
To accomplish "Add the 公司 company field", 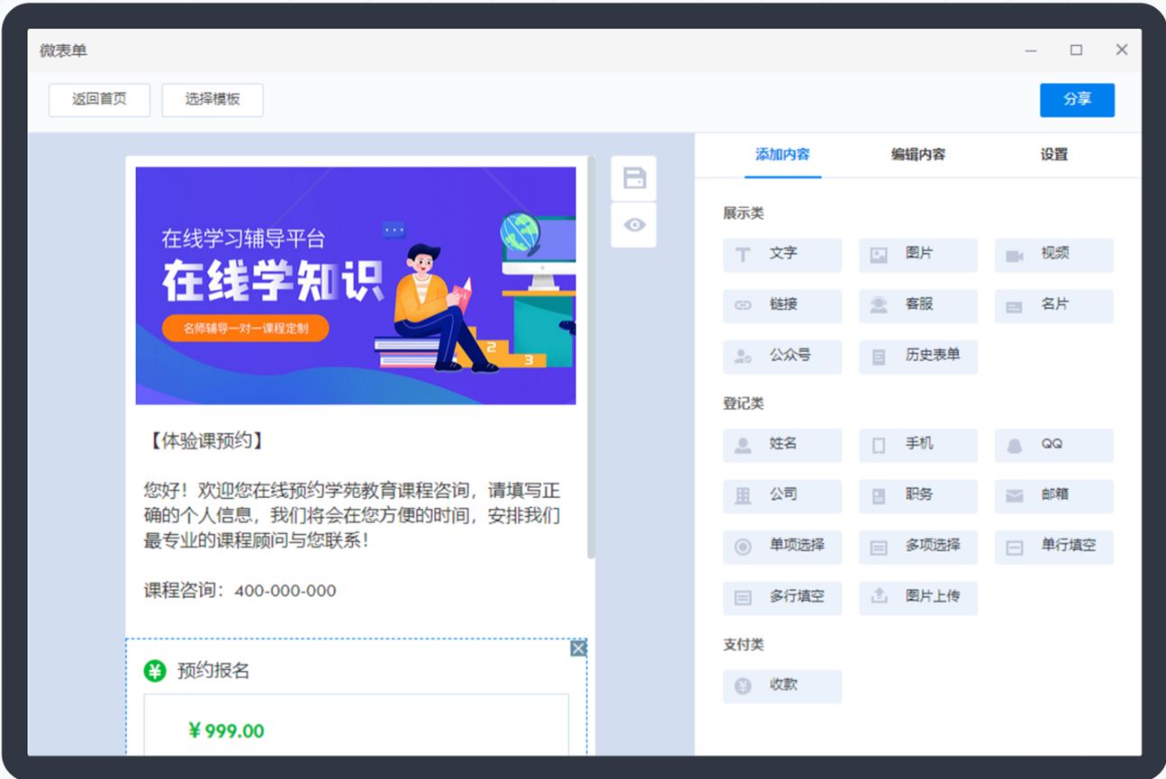I will coord(782,496).
